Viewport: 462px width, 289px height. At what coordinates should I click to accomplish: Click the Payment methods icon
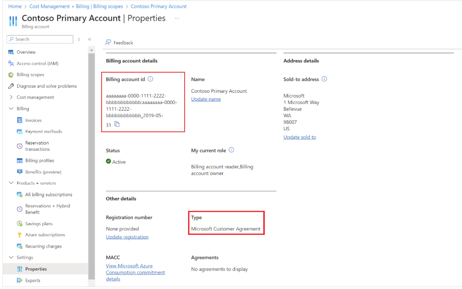coord(20,131)
